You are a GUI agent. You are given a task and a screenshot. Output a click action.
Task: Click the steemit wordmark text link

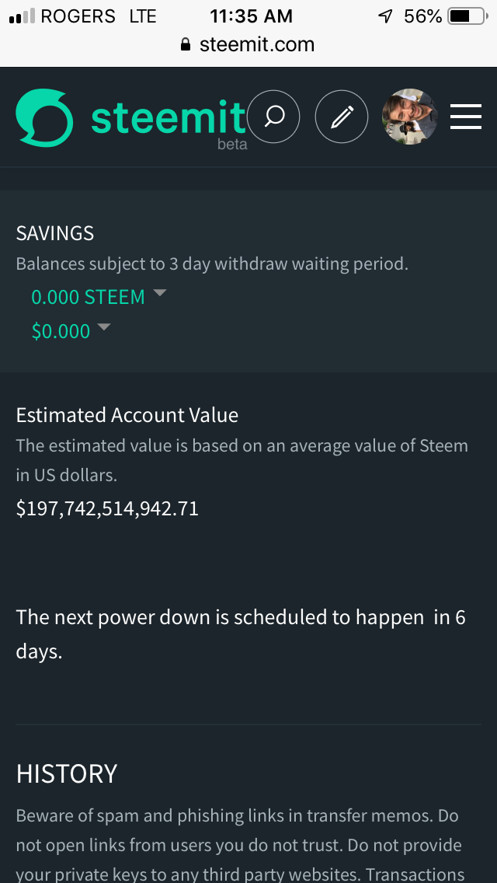click(168, 117)
